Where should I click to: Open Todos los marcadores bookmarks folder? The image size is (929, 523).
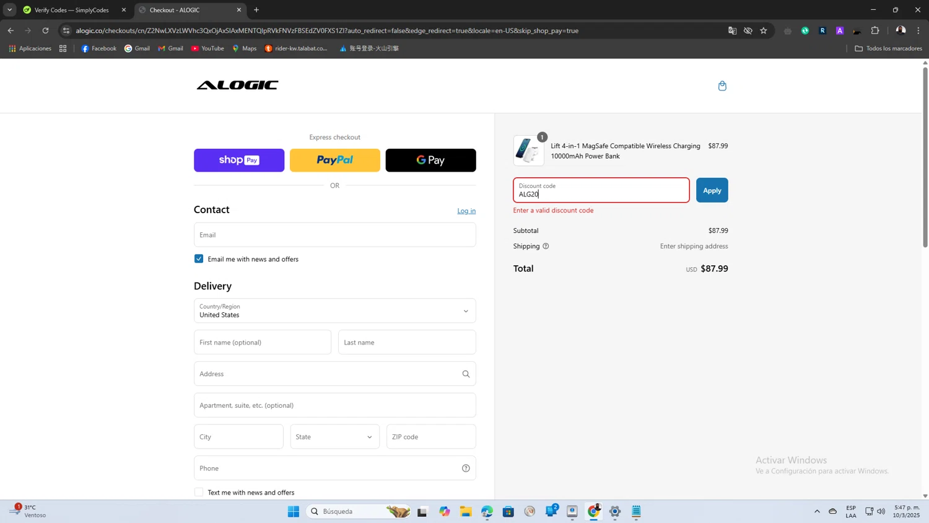click(889, 48)
